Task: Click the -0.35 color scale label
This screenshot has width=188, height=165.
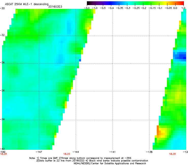Action: pyautogui.click(x=119, y=8)
